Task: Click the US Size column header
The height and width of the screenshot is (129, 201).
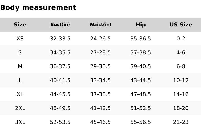Action: [x=181, y=25]
